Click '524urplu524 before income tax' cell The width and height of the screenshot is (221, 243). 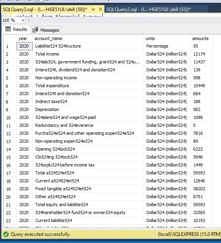coord(88,165)
